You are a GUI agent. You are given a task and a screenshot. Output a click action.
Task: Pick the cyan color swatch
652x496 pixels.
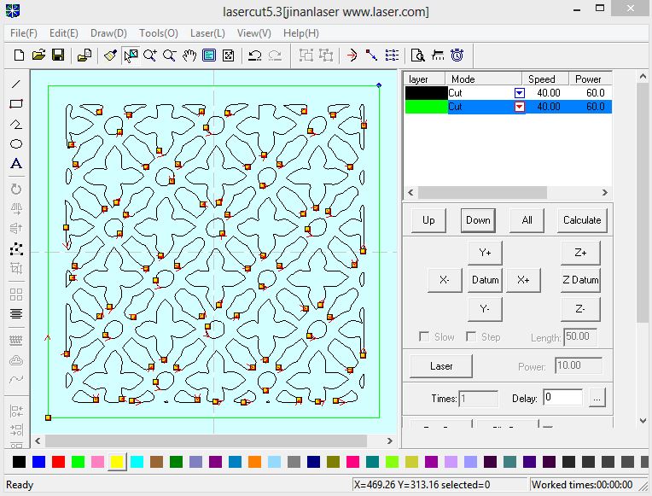(x=137, y=462)
